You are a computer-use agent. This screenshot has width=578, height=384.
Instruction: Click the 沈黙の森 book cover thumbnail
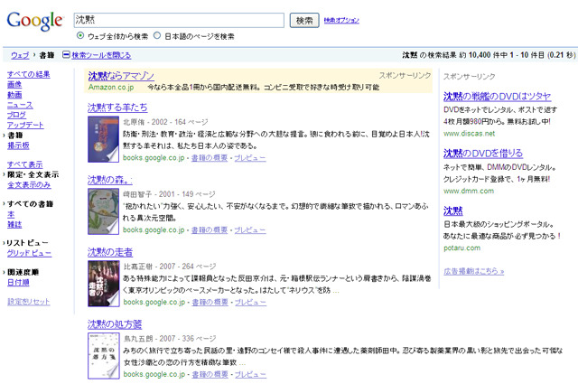(x=104, y=211)
